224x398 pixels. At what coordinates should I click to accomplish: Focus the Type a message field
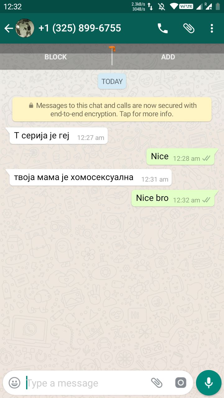tap(87, 383)
